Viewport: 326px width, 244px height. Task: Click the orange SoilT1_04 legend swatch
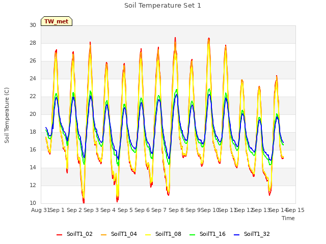(x=103, y=235)
